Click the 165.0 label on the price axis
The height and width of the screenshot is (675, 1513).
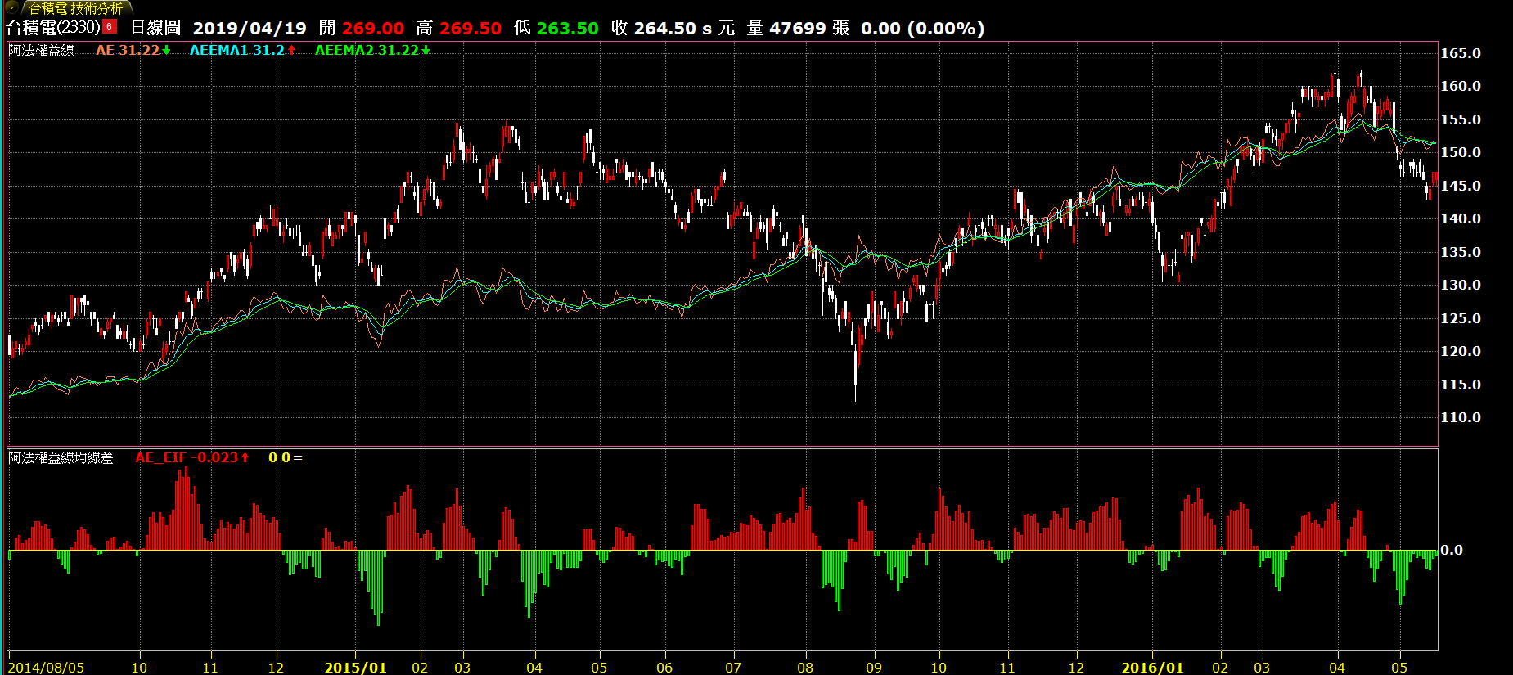click(x=1461, y=53)
